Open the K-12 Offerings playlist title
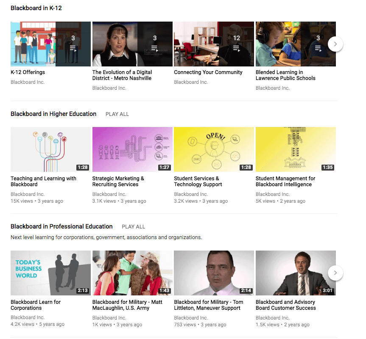 coord(28,72)
